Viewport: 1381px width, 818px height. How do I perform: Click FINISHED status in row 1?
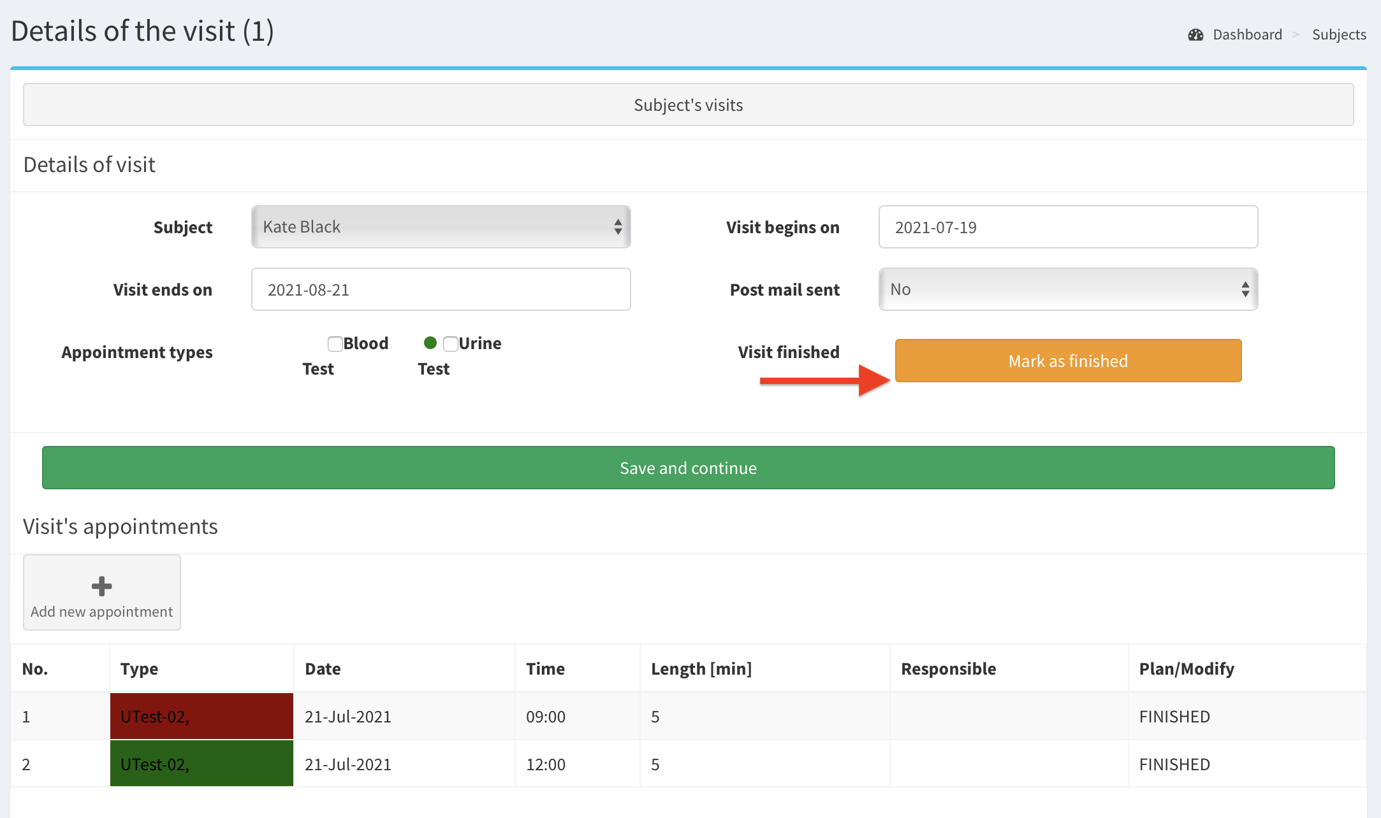coord(1174,717)
